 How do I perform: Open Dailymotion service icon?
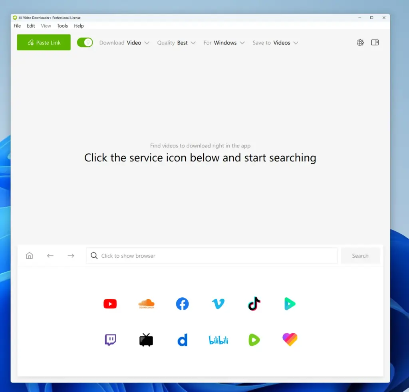click(x=182, y=340)
